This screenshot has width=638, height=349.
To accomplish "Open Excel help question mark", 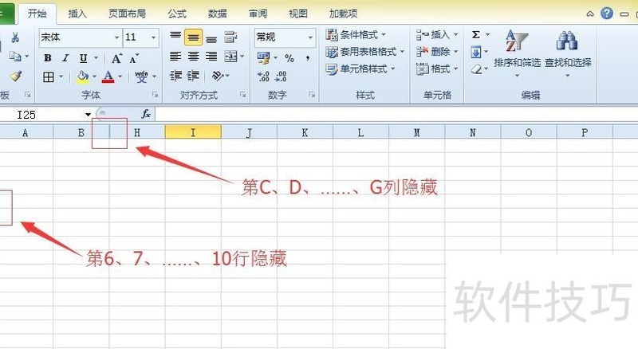I will tap(607, 14).
